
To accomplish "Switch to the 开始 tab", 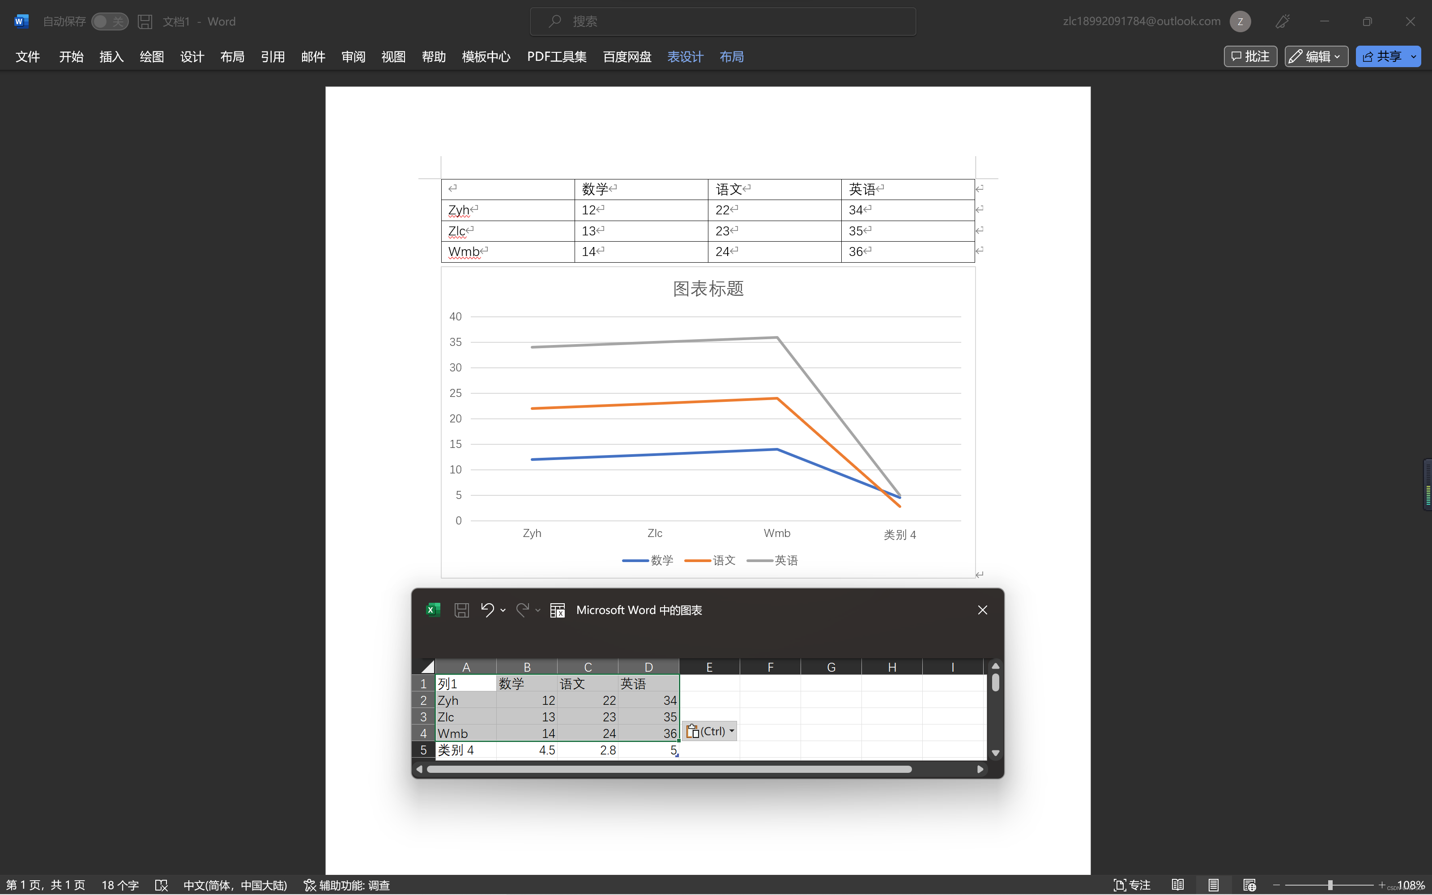I will (71, 56).
